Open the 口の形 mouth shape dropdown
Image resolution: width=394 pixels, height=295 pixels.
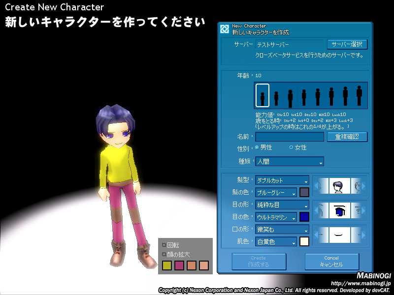pos(282,229)
